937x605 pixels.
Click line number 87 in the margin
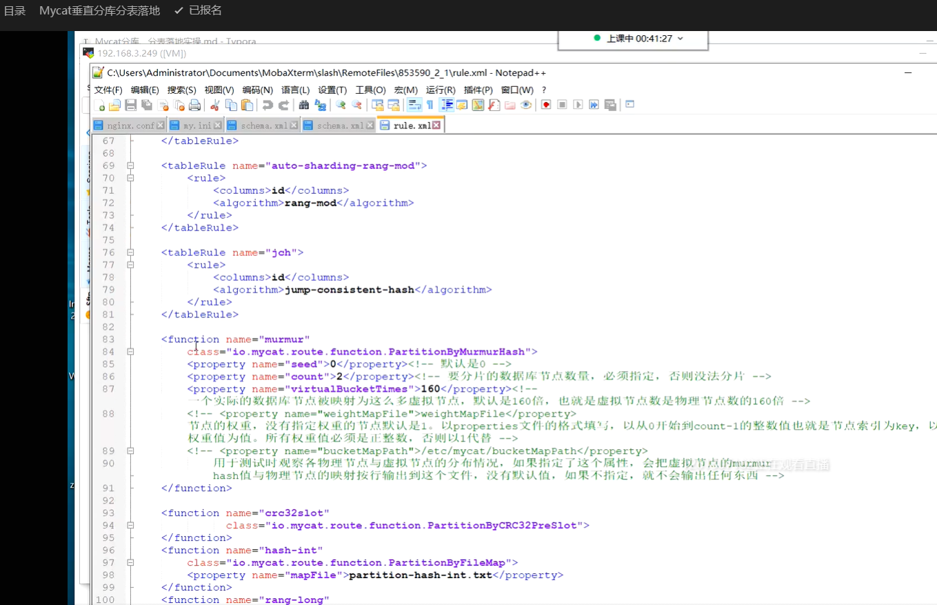coord(108,388)
